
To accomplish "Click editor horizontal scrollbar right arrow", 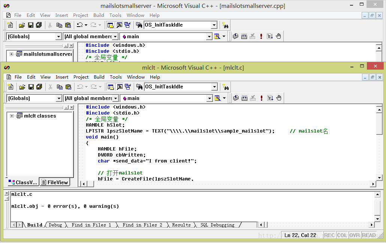I will (373, 184).
